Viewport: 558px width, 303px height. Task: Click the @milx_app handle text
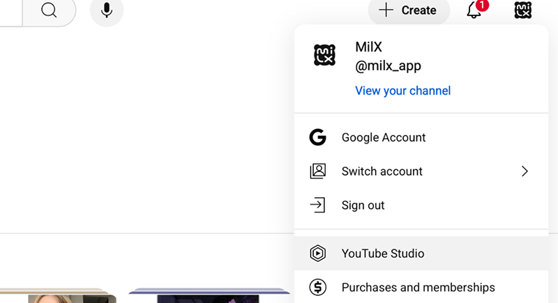388,66
